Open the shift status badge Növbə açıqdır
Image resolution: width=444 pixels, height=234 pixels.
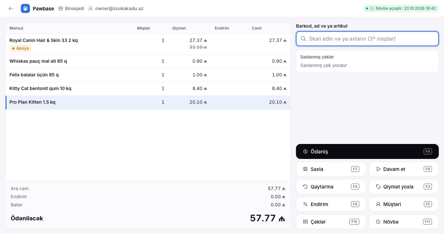click(x=400, y=8)
